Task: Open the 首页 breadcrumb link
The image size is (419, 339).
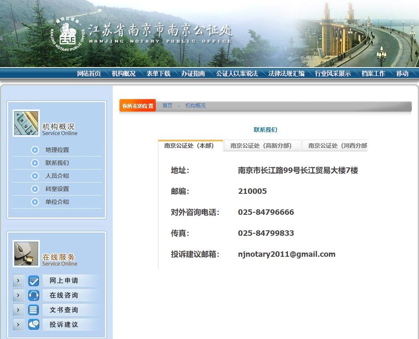Action: pos(167,106)
